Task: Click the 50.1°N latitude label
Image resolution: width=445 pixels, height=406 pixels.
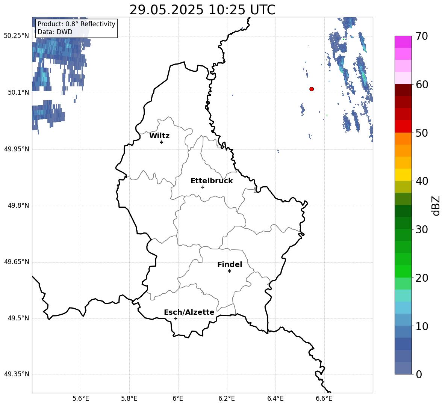Action: tap(18, 92)
